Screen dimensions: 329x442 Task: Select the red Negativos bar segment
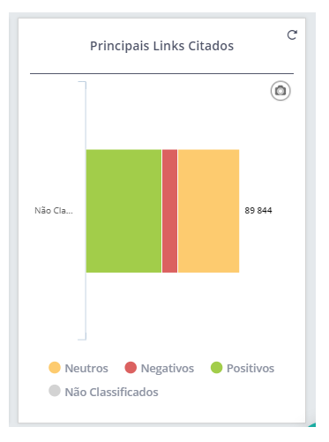click(x=169, y=211)
